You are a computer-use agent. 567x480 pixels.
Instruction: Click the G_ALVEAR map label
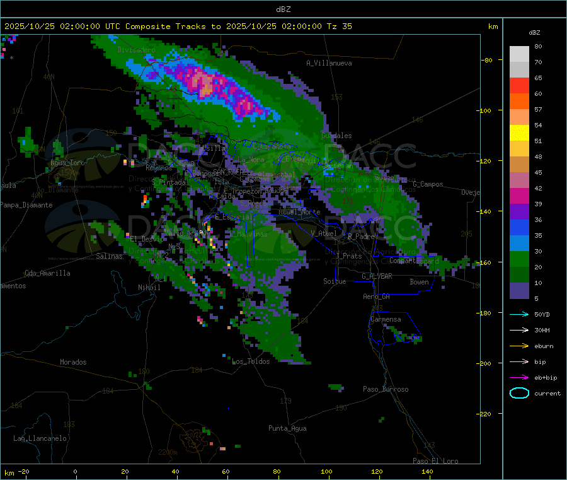[377, 276]
